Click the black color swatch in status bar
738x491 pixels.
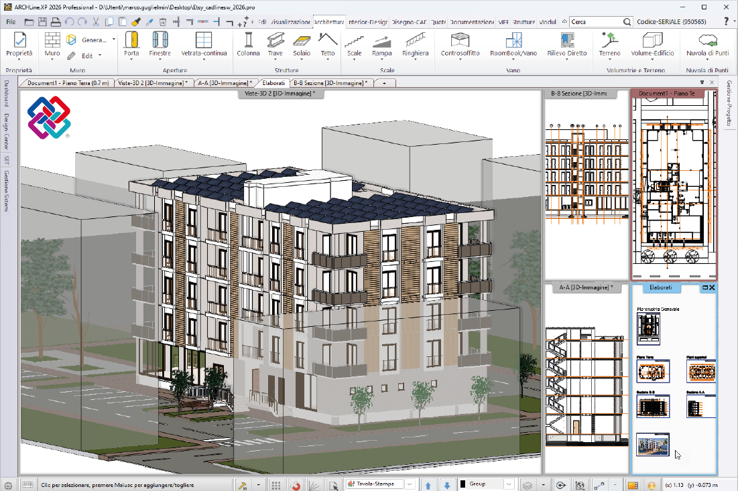pos(463,484)
